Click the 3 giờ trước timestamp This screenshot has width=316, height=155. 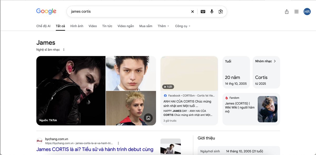click(x=170, y=121)
